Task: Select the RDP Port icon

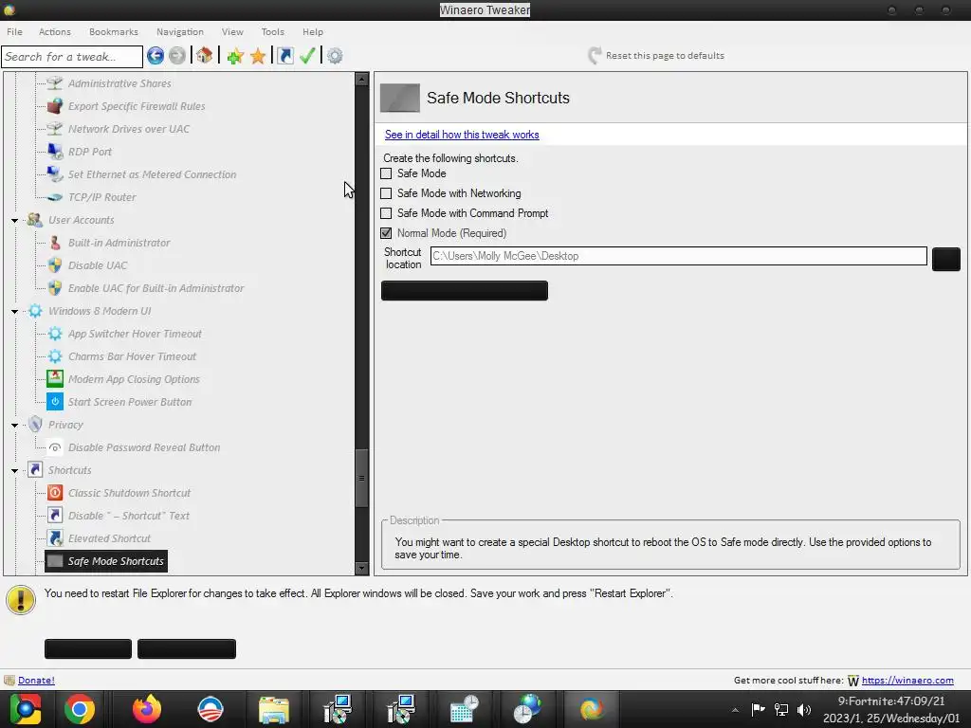Action: (x=55, y=152)
